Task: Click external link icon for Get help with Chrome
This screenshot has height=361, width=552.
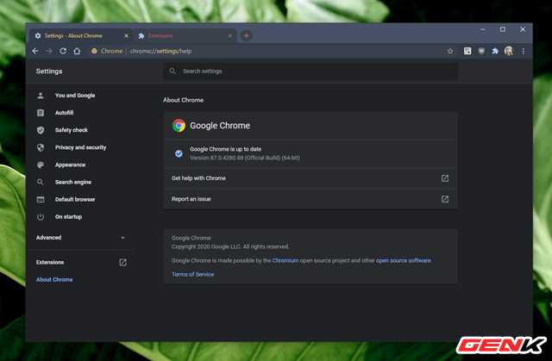Action: 445,178
